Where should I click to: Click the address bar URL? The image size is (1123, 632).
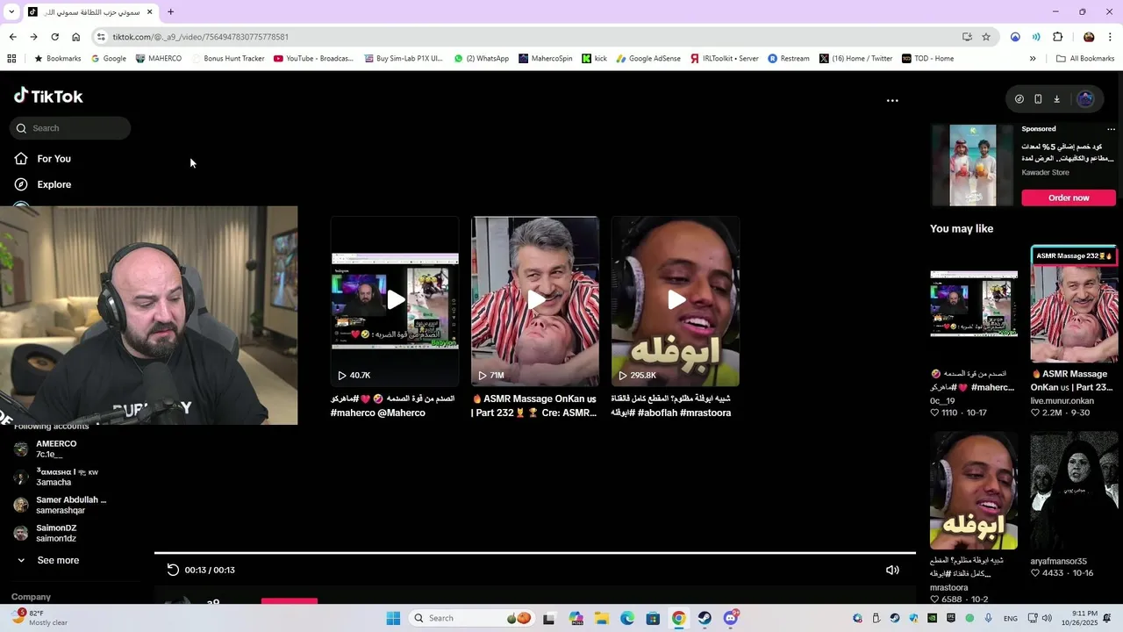click(x=200, y=37)
